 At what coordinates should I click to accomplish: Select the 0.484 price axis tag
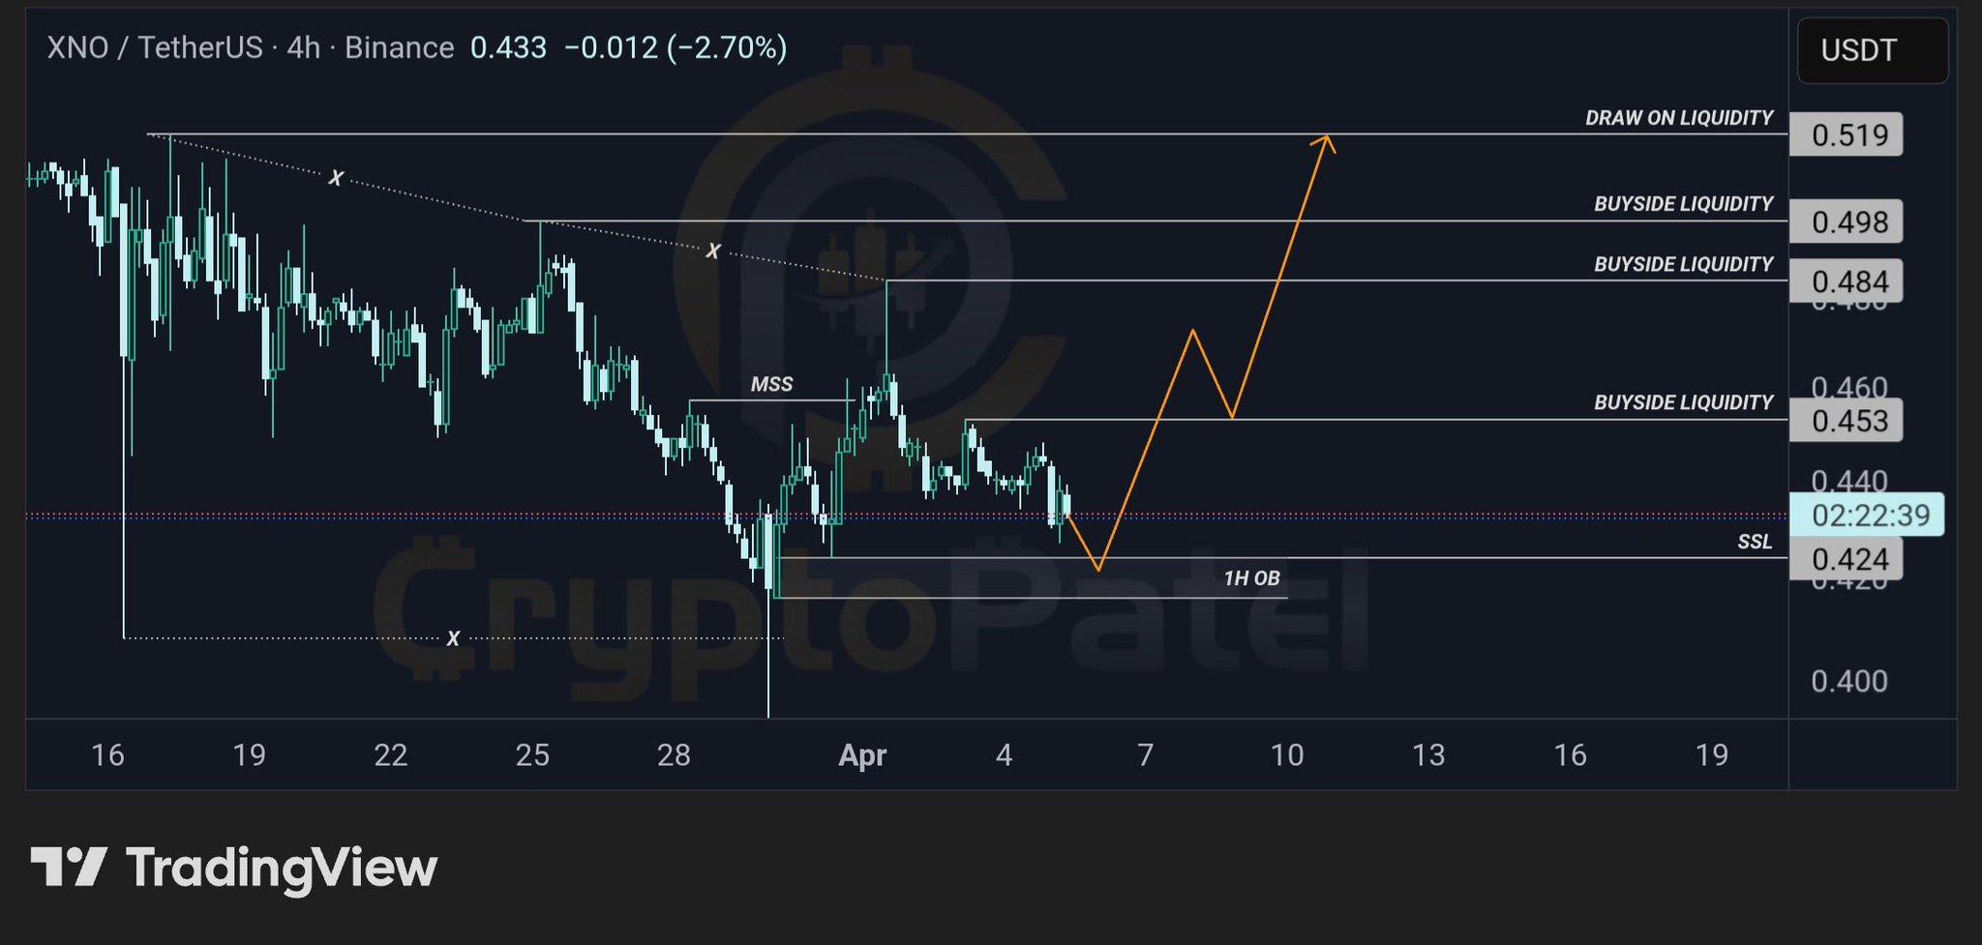click(x=1847, y=281)
